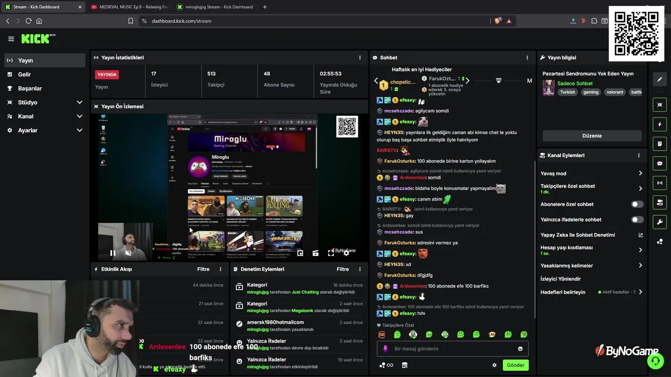The image size is (671, 377).
Task: Open stream preview settings gear
Action: (x=346, y=253)
